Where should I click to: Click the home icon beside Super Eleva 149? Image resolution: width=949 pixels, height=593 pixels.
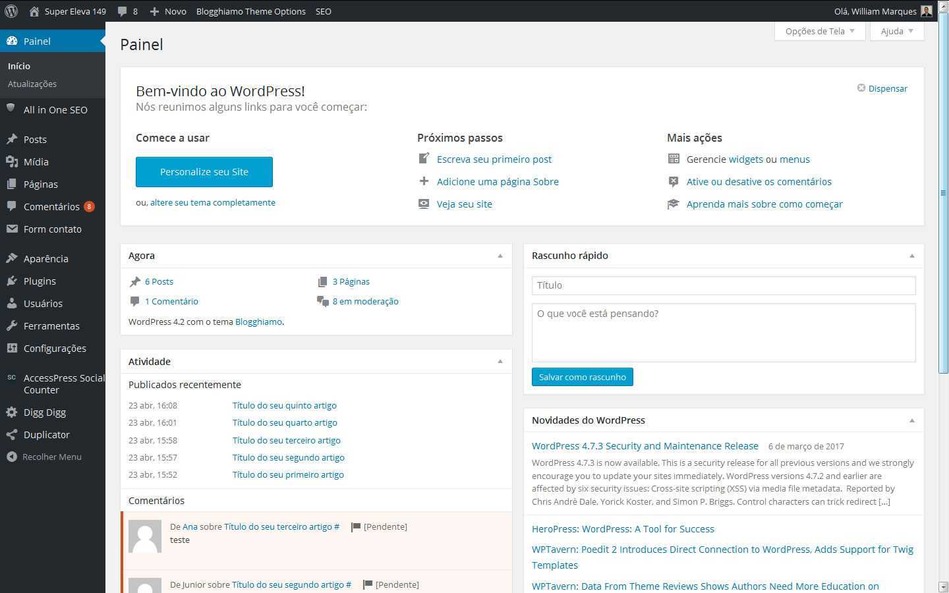point(34,11)
